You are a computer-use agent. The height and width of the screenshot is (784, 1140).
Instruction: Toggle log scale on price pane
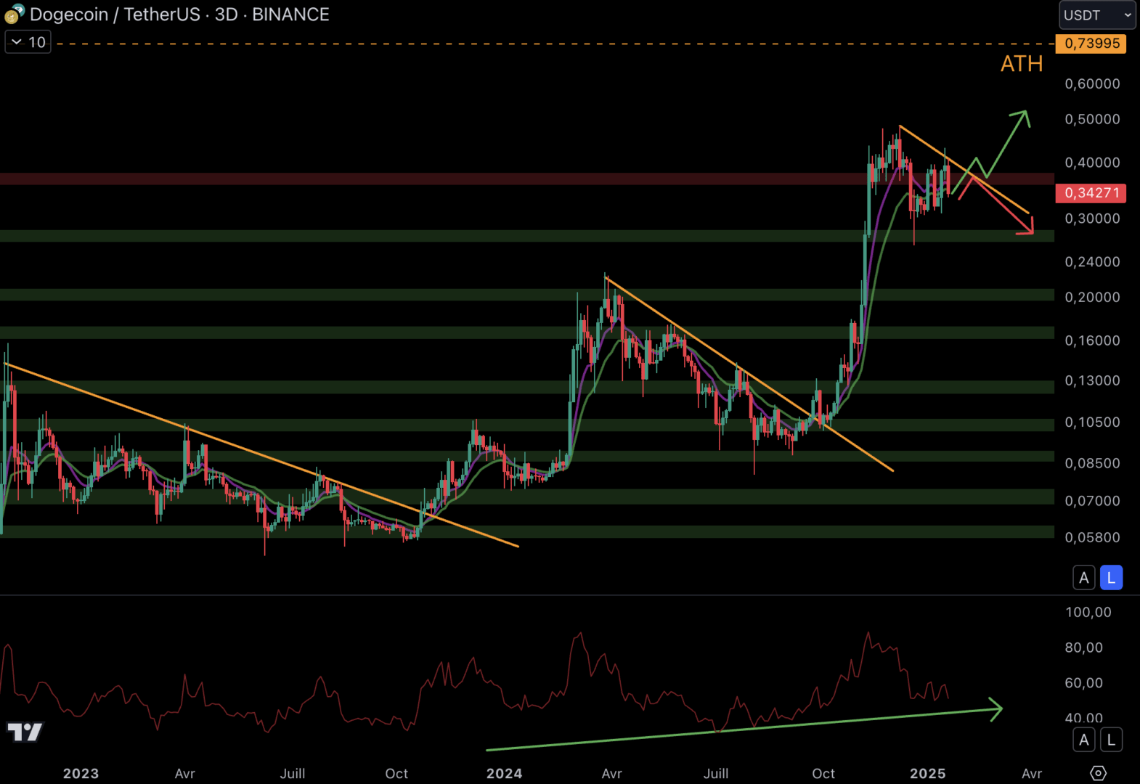click(x=1111, y=578)
